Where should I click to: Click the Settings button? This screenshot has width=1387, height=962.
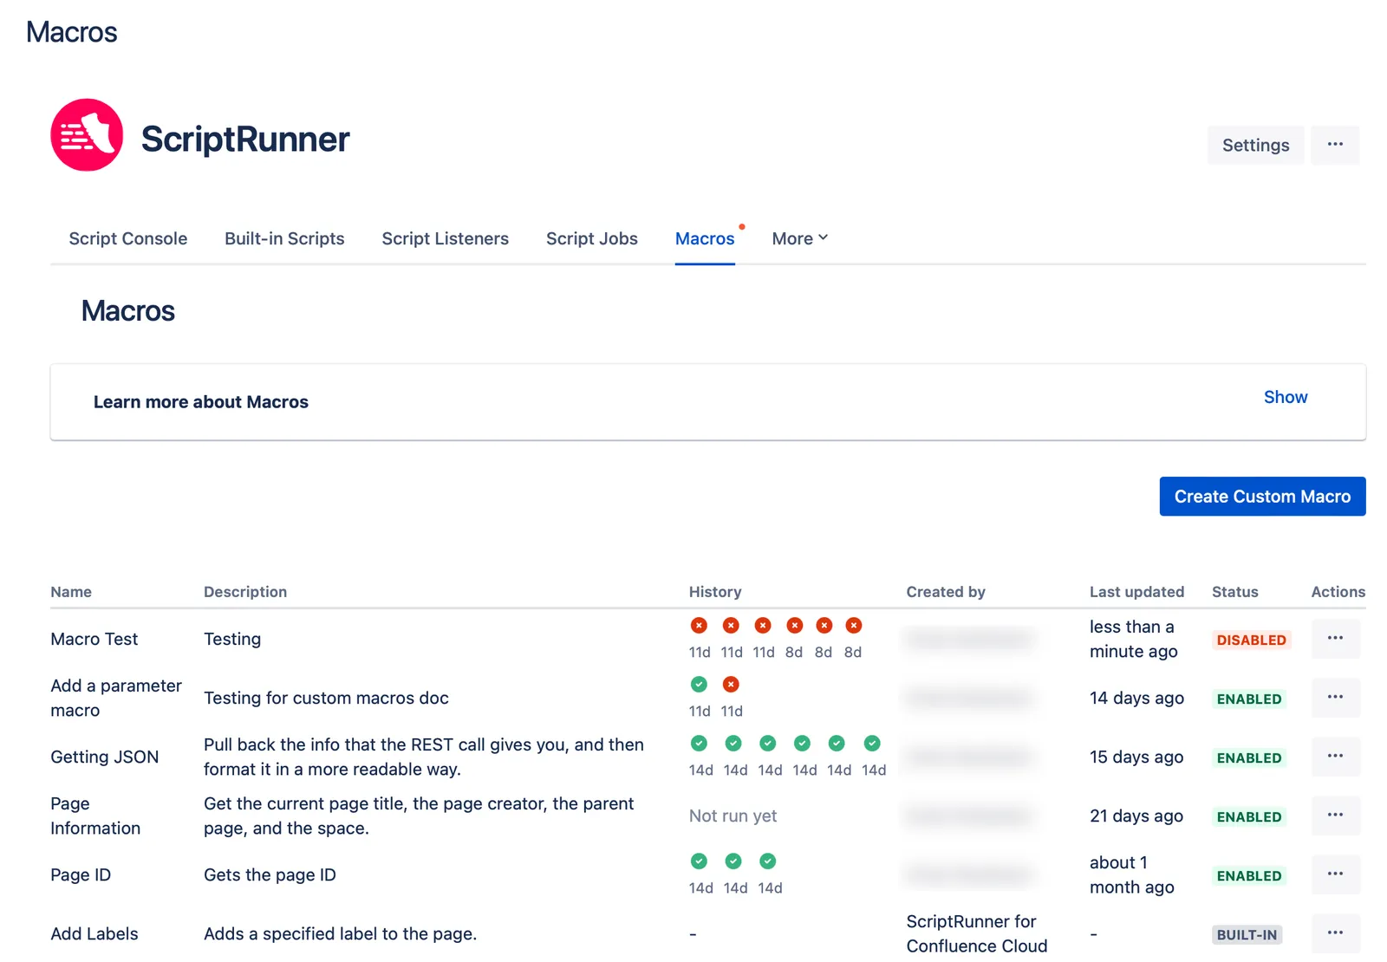[x=1255, y=145]
